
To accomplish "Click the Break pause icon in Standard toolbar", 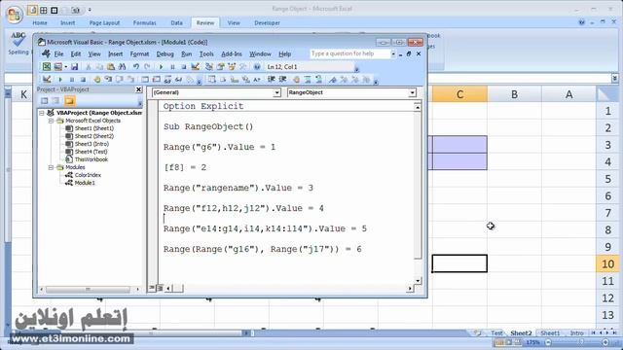I will click(172, 67).
